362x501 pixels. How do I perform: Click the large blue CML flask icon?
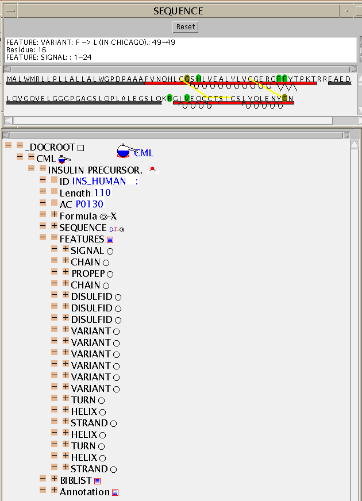(x=124, y=151)
